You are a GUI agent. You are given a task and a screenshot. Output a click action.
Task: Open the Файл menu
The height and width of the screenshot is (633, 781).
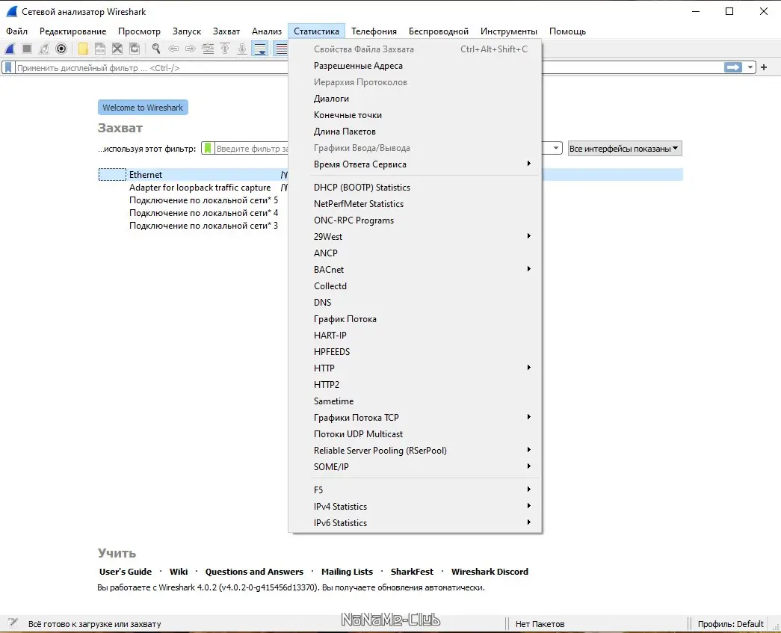(17, 31)
